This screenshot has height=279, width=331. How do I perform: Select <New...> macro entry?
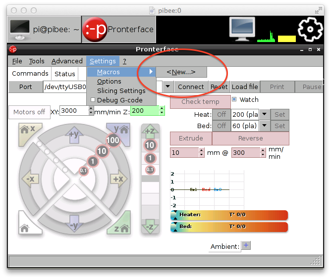click(x=181, y=72)
